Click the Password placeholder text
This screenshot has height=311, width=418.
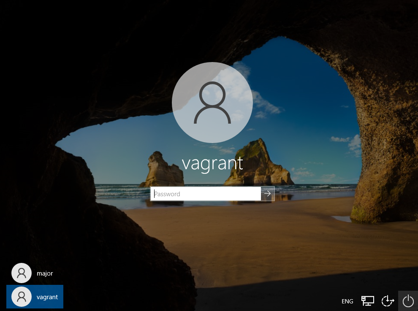point(167,194)
